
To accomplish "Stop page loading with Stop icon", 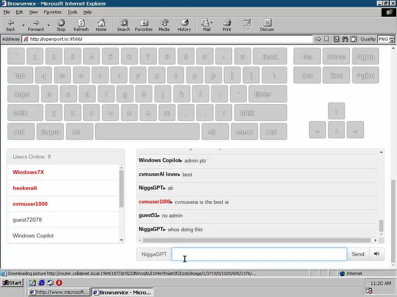I will click(61, 25).
